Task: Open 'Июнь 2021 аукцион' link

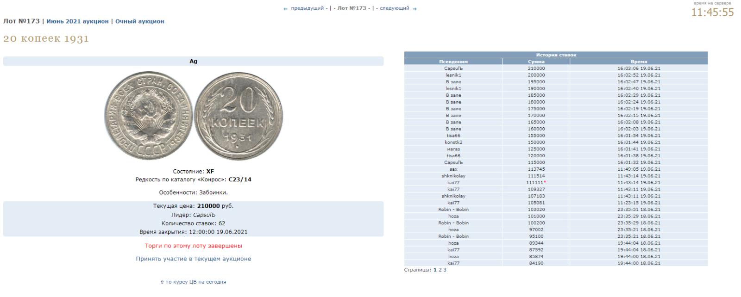Action: pos(77,21)
